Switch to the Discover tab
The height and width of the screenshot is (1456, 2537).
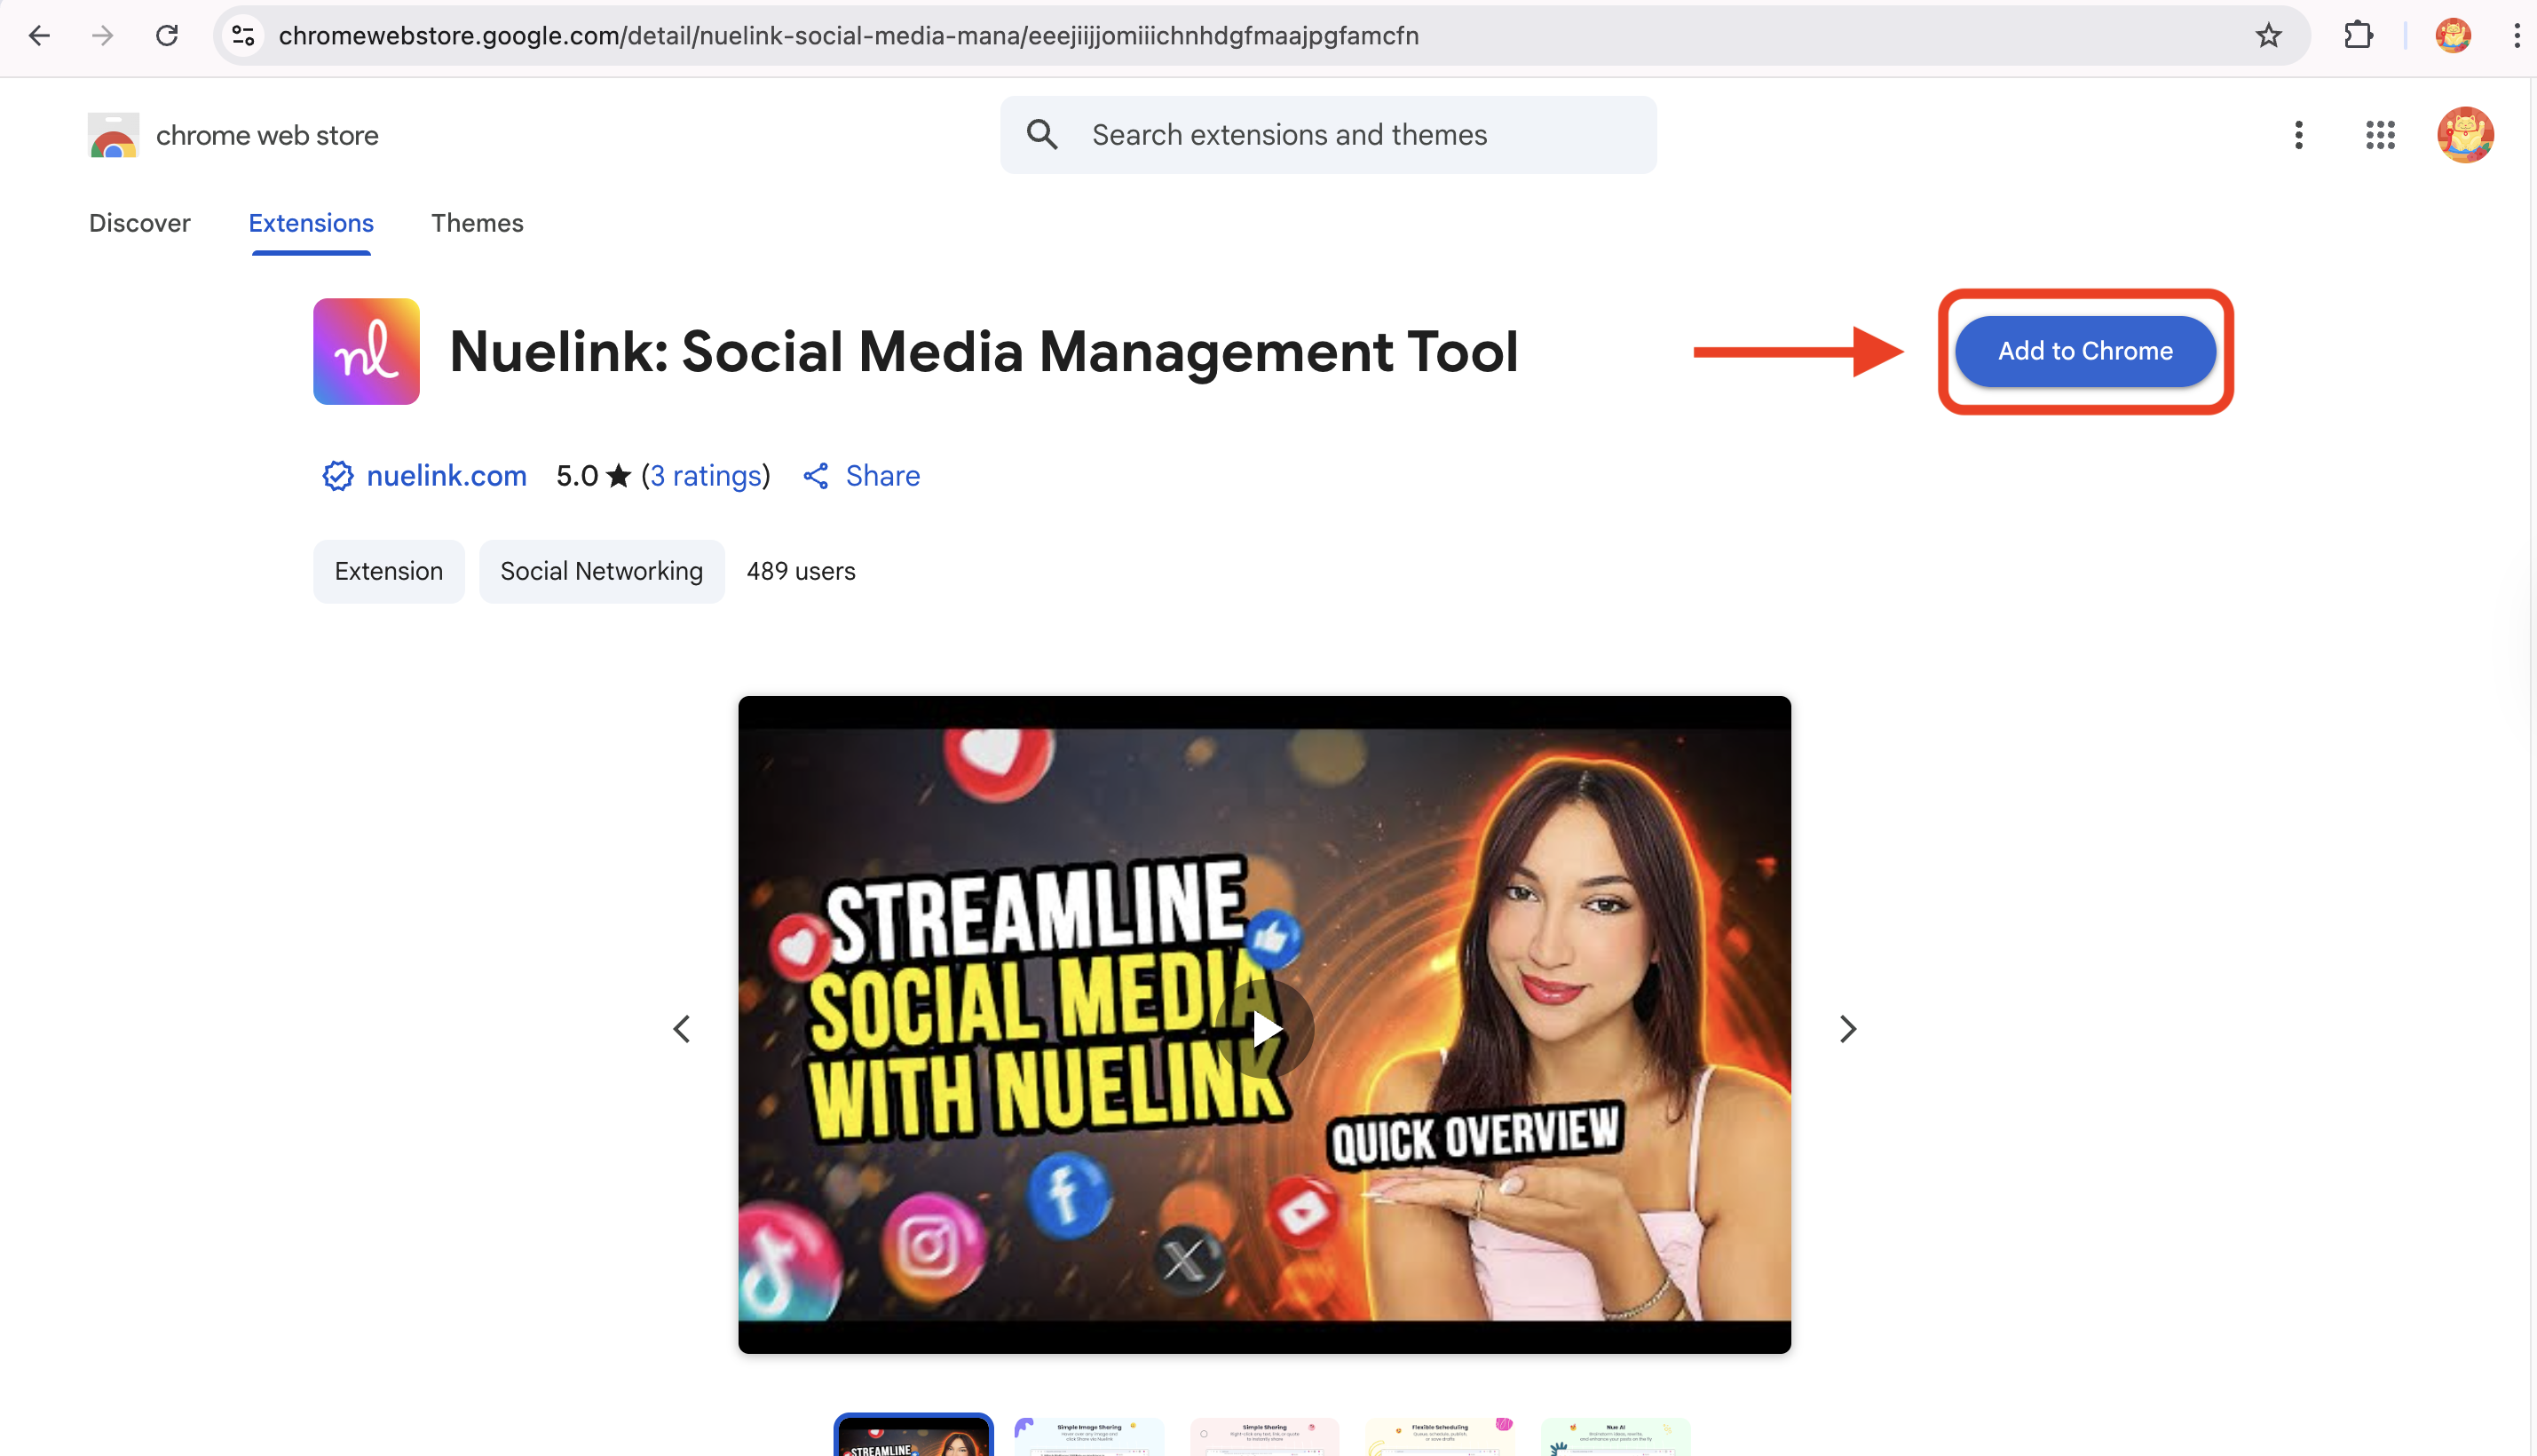(x=139, y=223)
